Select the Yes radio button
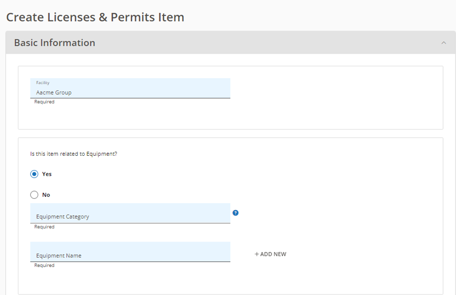456x295 pixels. point(35,174)
